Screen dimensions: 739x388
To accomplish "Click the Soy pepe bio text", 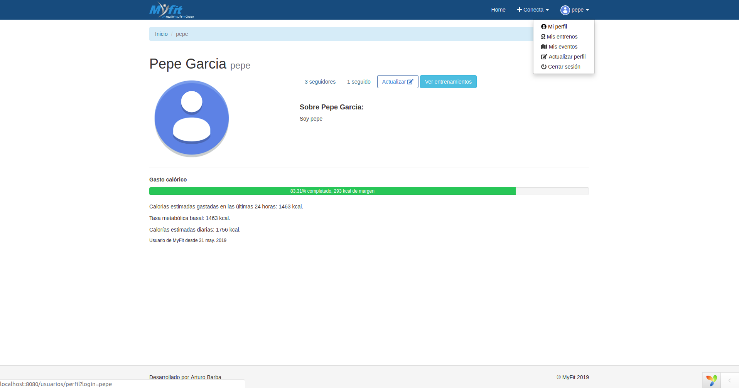I will [x=311, y=119].
